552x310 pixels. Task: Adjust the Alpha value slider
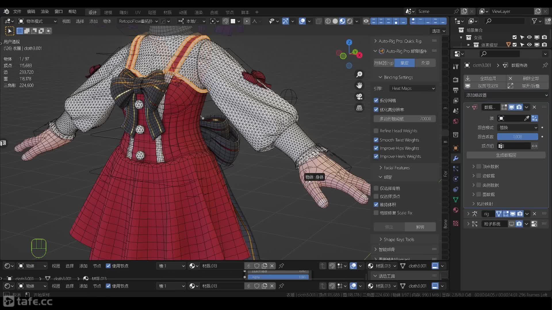pyautogui.click(x=278, y=277)
